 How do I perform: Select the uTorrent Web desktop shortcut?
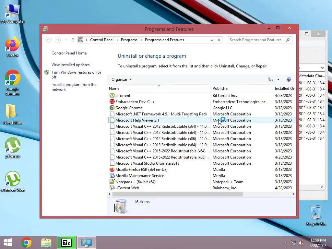point(13,182)
